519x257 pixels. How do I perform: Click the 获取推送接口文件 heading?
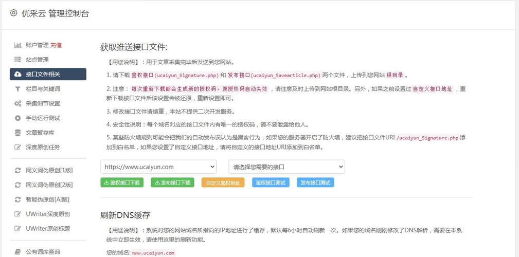point(134,47)
